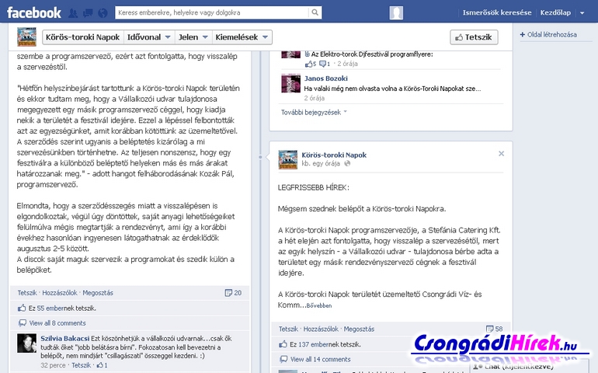The image size is (598, 373).
Task: Click the share count icon showing 58
Action: point(494,329)
